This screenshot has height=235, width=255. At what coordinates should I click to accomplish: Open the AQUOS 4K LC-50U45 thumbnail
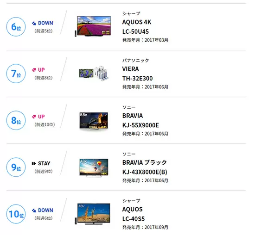coord(93,26)
